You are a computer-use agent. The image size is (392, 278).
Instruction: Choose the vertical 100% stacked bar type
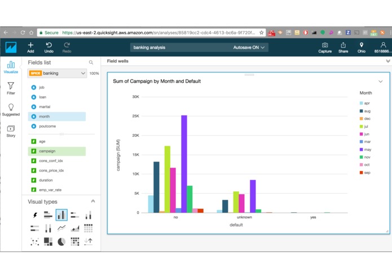coord(48,228)
